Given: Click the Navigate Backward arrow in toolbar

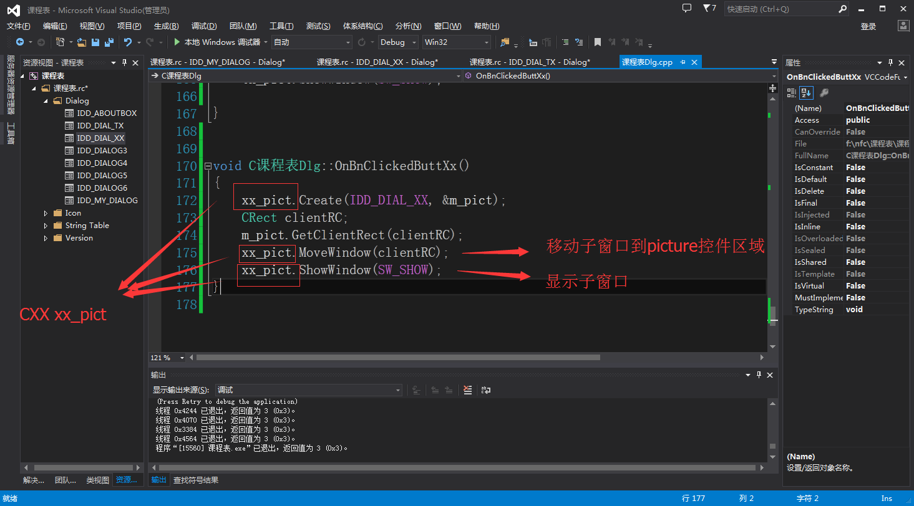Looking at the screenshot, I should (x=20, y=42).
